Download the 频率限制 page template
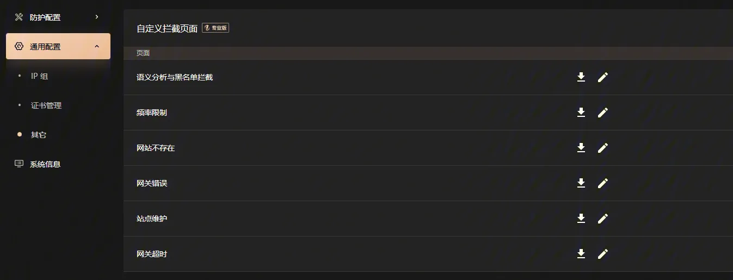 point(581,113)
